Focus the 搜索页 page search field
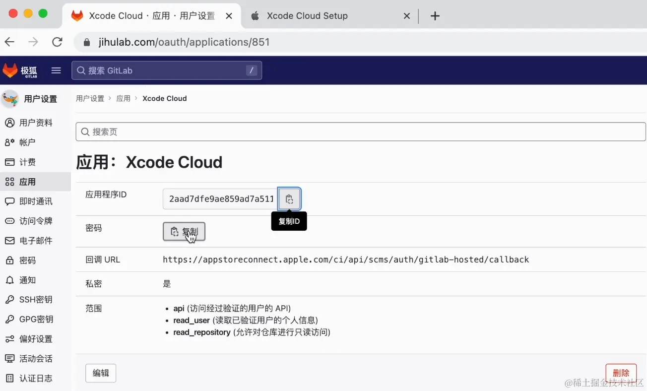Image resolution: width=647 pixels, height=391 pixels. pos(361,132)
